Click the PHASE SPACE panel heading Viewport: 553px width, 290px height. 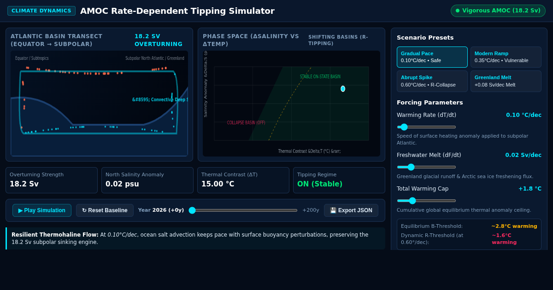[251, 41]
